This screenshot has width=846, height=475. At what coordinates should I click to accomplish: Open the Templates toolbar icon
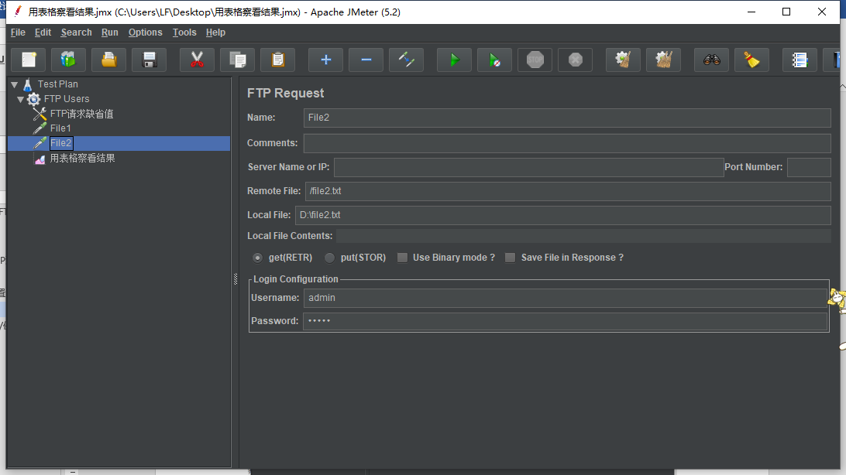(x=68, y=60)
